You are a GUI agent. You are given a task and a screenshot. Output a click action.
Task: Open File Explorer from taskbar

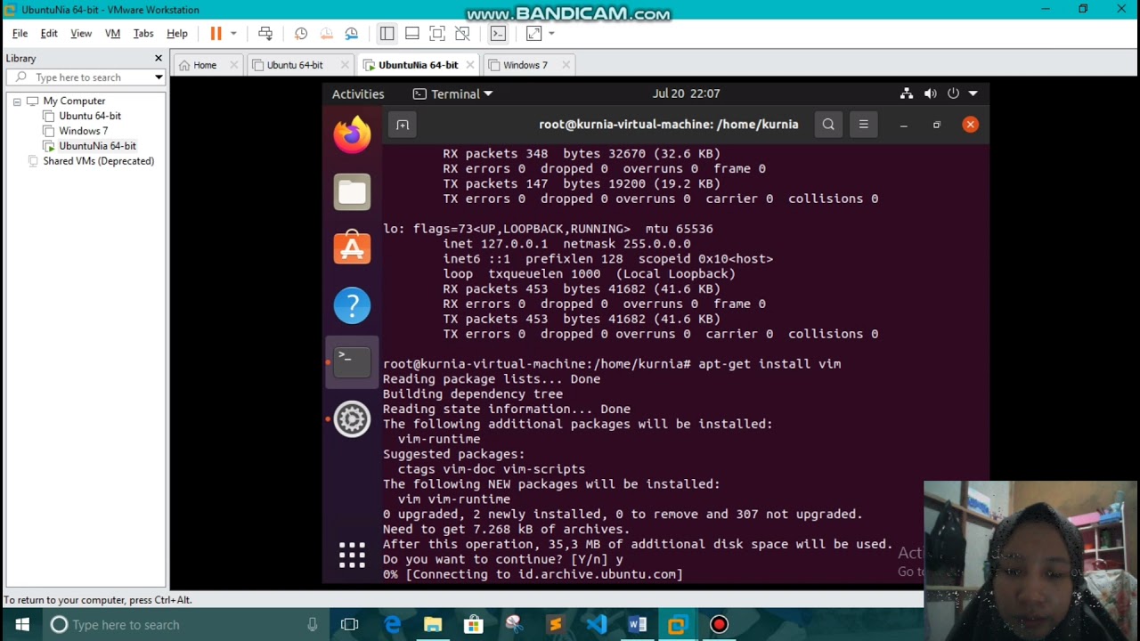[433, 625]
